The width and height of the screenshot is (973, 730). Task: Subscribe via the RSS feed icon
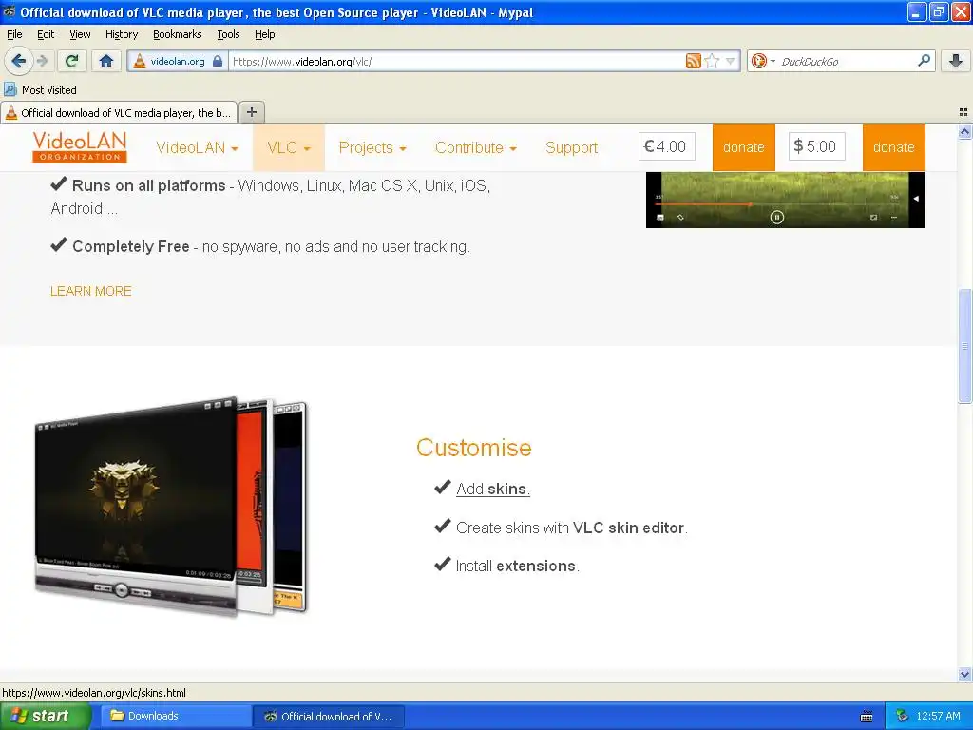point(693,61)
